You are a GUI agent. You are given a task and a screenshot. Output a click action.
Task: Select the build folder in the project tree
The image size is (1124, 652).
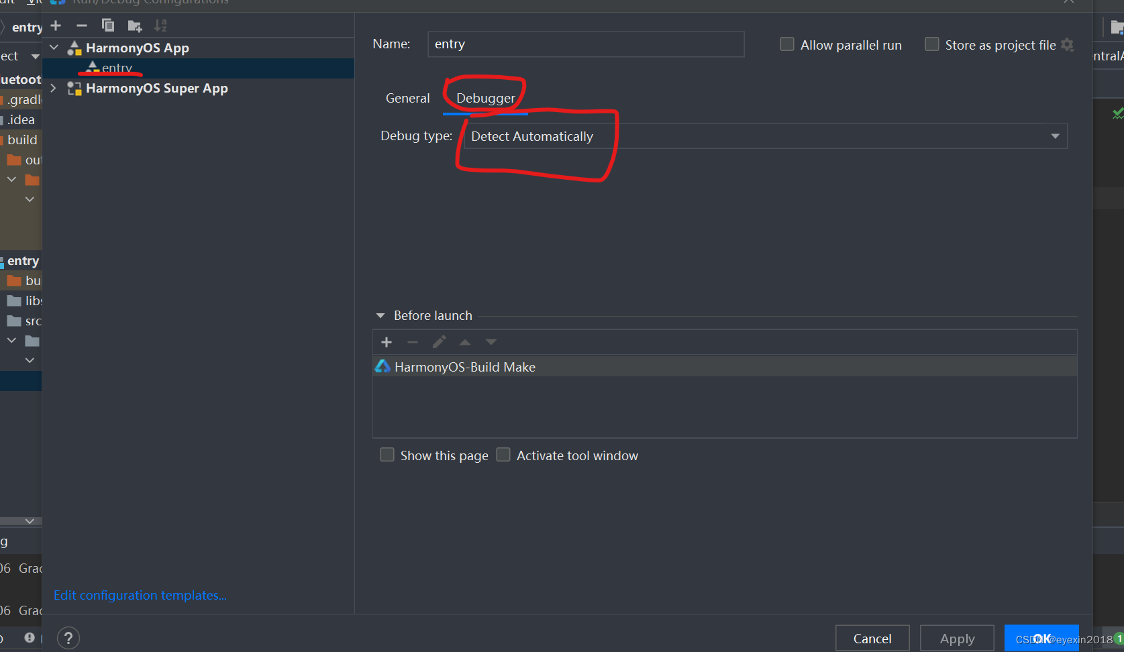22,140
